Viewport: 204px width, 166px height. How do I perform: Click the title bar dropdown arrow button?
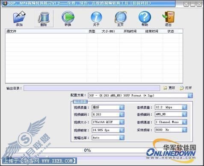(186, 4)
